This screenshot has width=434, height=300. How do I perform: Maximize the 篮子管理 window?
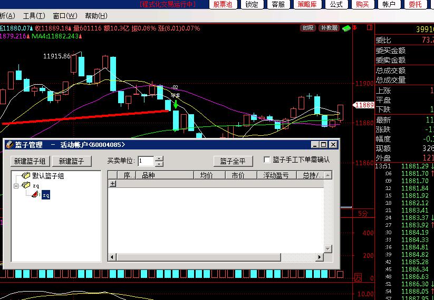click(x=323, y=145)
